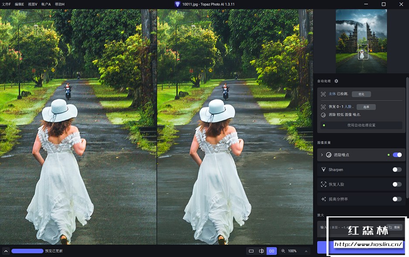The width and height of the screenshot is (409, 257).
Task: Open the 文件F menu
Action: (6, 4)
